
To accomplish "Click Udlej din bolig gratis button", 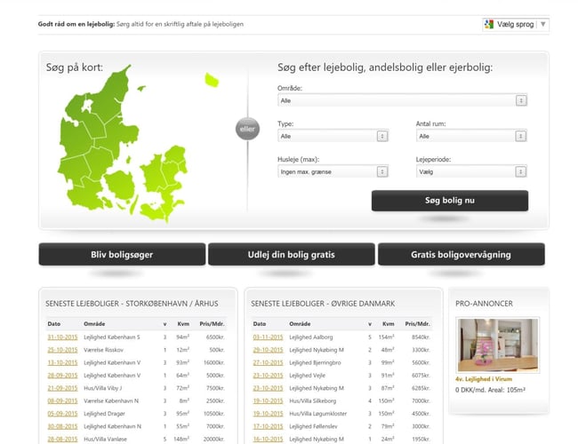I will 291,255.
